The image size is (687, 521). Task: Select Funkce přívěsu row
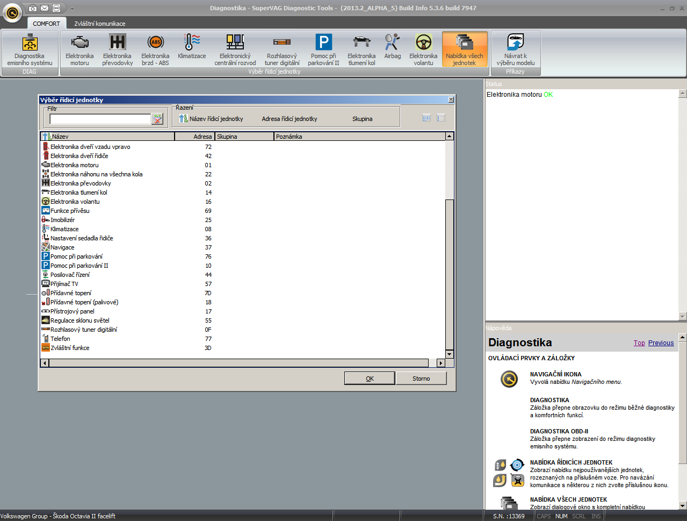pos(243,211)
